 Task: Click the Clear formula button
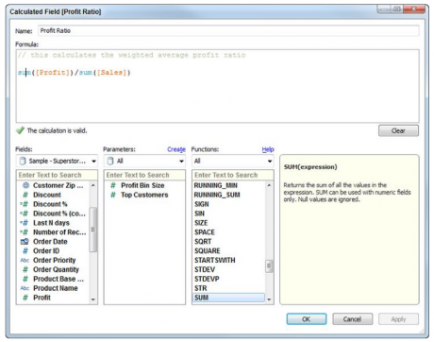click(398, 130)
